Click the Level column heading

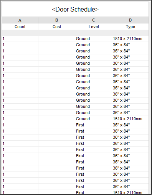[x=93, y=27]
